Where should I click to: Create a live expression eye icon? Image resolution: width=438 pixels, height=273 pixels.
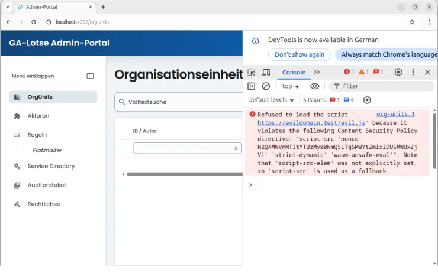click(314, 86)
